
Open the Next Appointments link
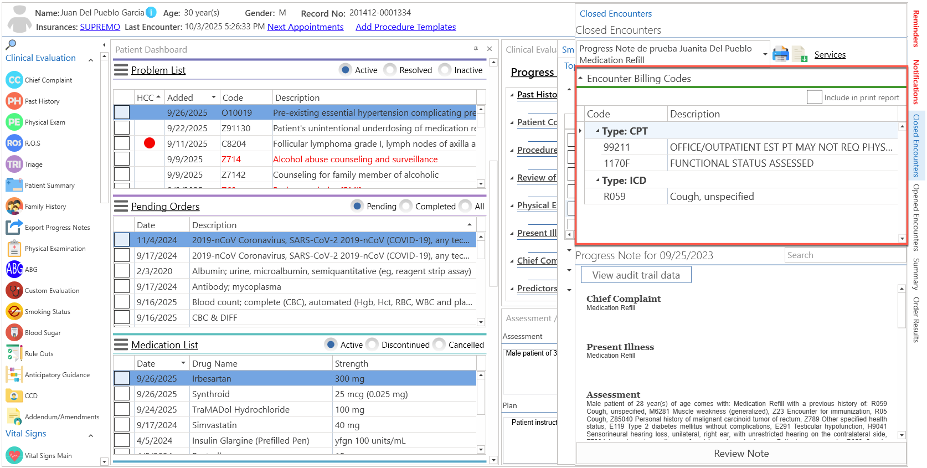[x=305, y=27]
